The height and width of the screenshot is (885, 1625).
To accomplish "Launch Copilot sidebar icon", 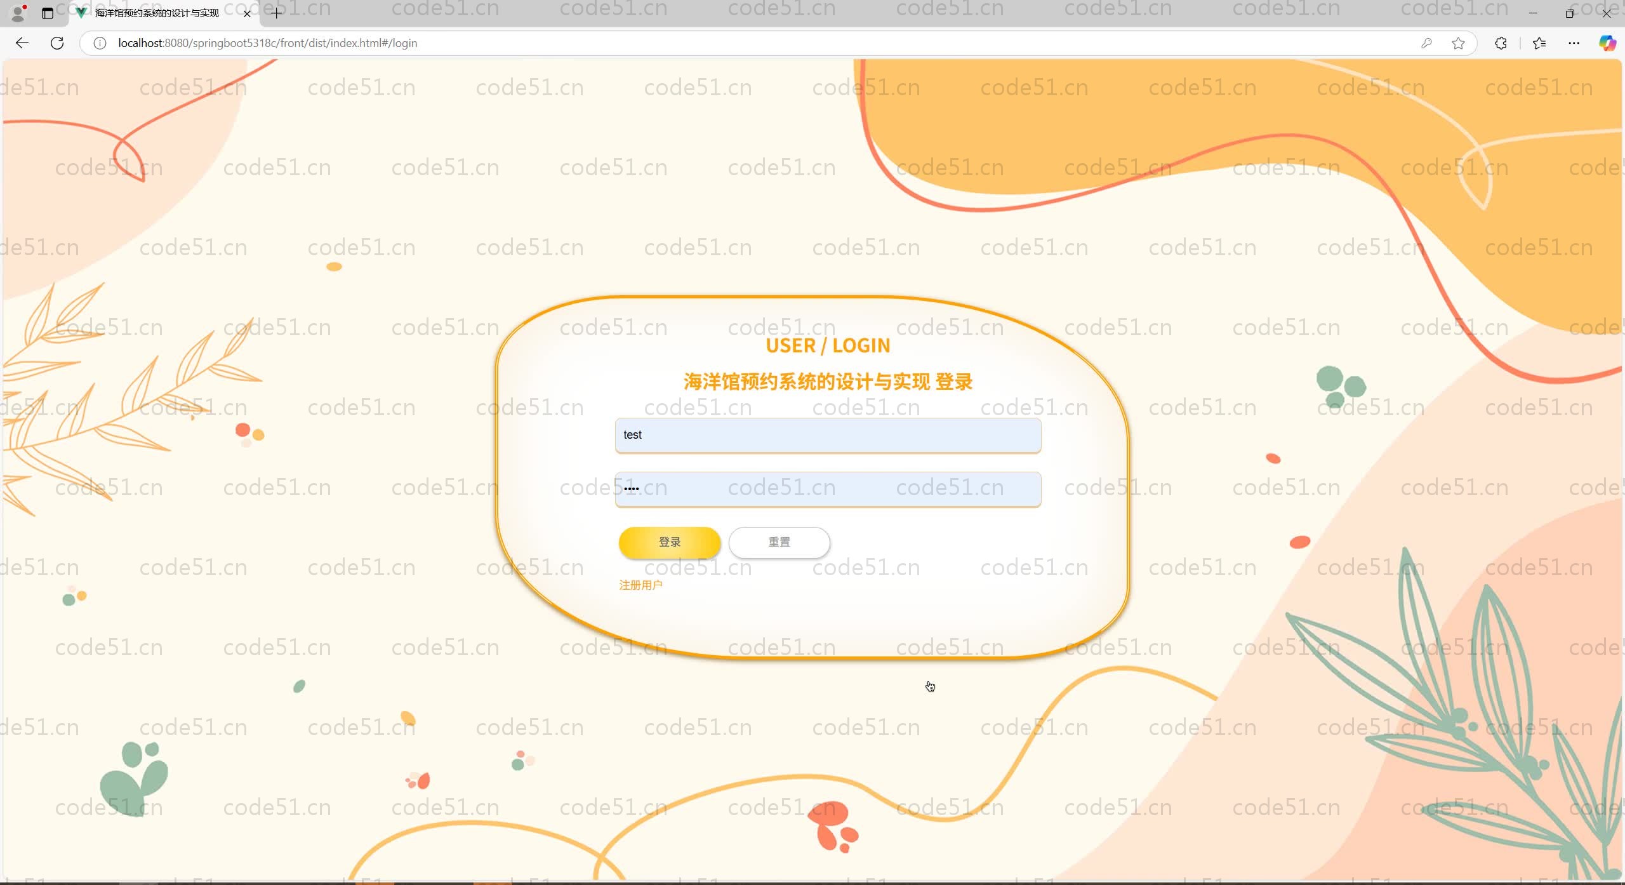I will point(1607,43).
